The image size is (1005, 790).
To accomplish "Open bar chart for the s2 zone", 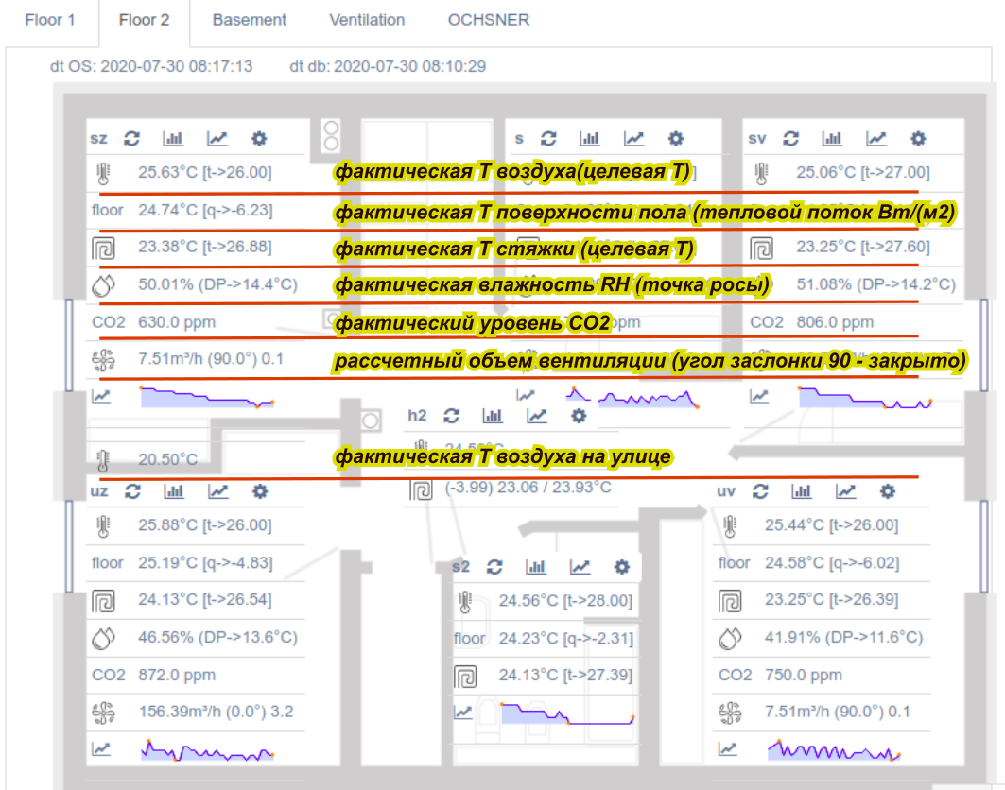I will 536,566.
